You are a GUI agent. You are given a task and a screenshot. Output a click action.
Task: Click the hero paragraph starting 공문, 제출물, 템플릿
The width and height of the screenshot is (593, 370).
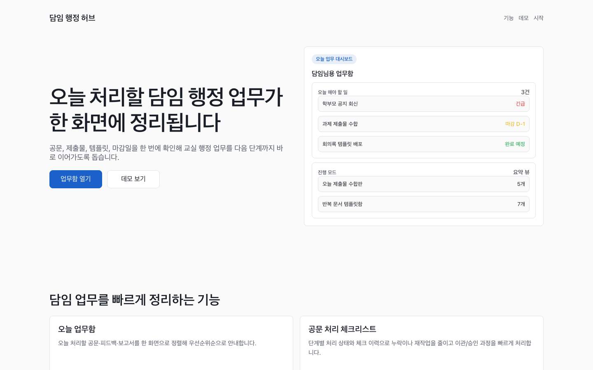(x=166, y=153)
